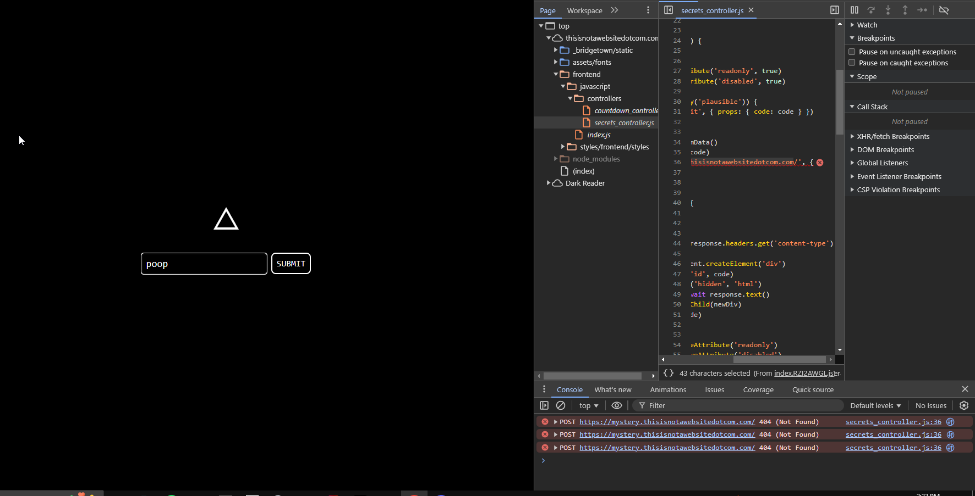Close the secrets_controller.js file tab
This screenshot has height=496, width=975.
pos(751,10)
